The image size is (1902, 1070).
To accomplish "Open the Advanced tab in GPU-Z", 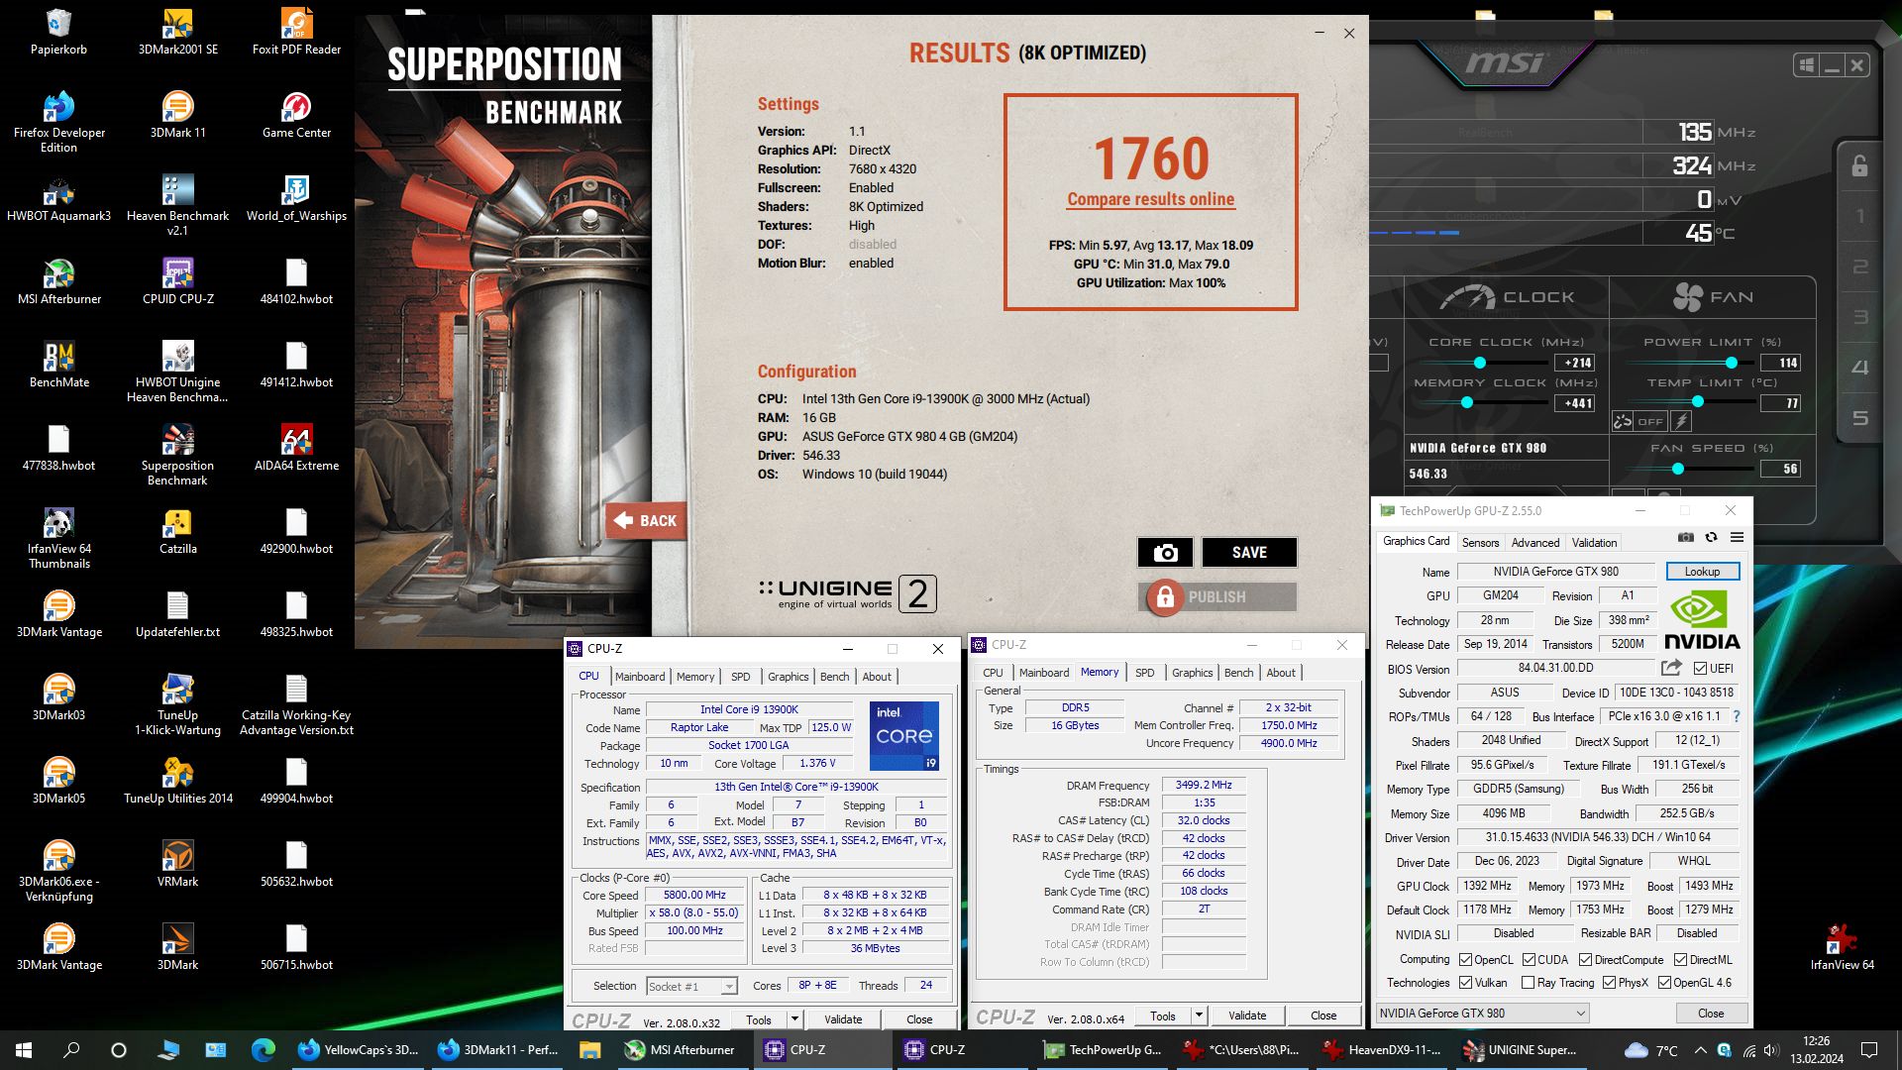I will [1535, 543].
